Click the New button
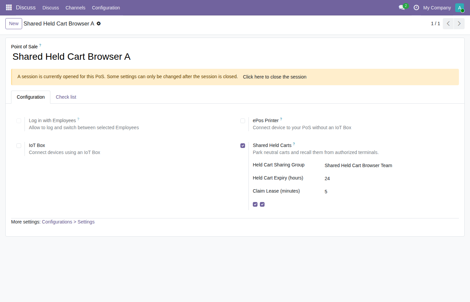 14,23
